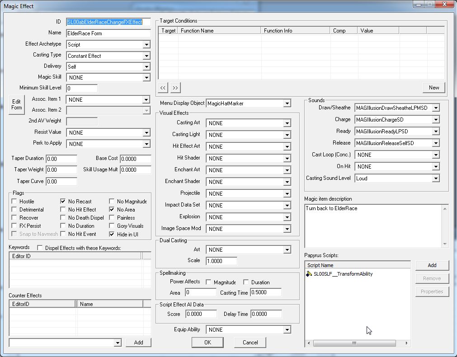Click the script icon beside SL00SLF__TransformAbility
The image size is (457, 357).
(309, 274)
